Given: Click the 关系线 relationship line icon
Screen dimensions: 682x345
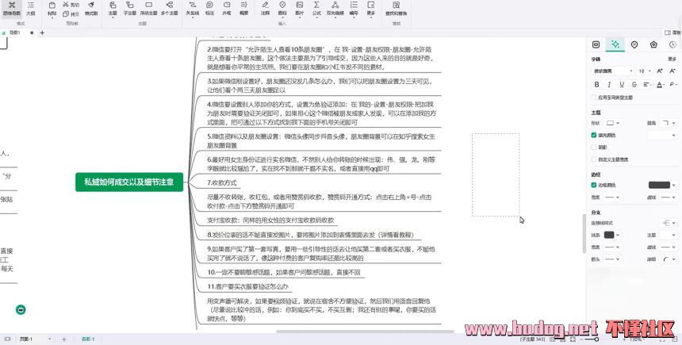Looking at the screenshot, I should (x=193, y=9).
